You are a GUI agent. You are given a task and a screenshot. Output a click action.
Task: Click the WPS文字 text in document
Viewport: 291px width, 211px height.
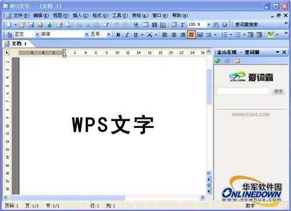pyautogui.click(x=113, y=124)
